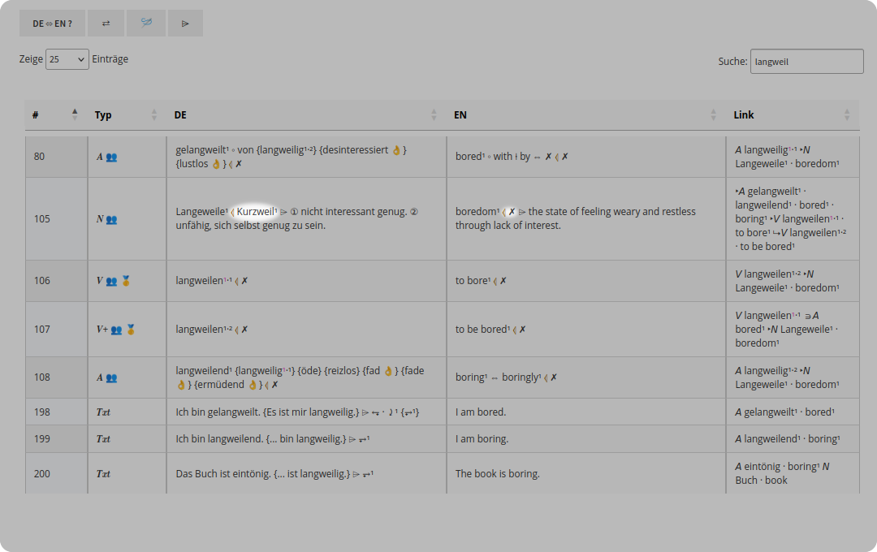Click the triangle play toolbar button
877x552 pixels.
tap(186, 24)
